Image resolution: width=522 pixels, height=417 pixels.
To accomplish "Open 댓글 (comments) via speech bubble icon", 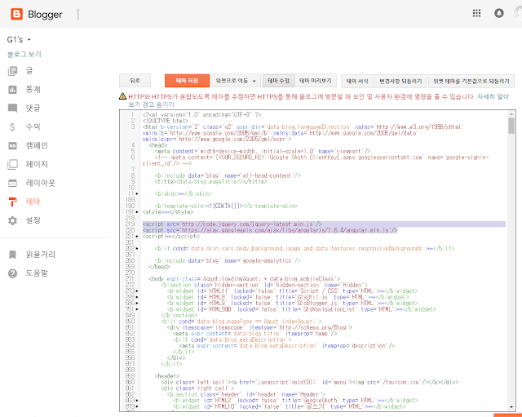I will (13, 108).
